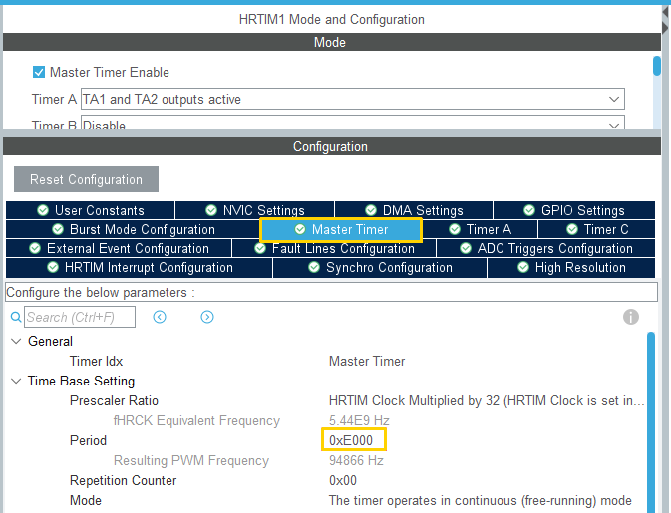The width and height of the screenshot is (671, 513).
Task: Open the Synchro Configuration tab
Action: coord(380,268)
